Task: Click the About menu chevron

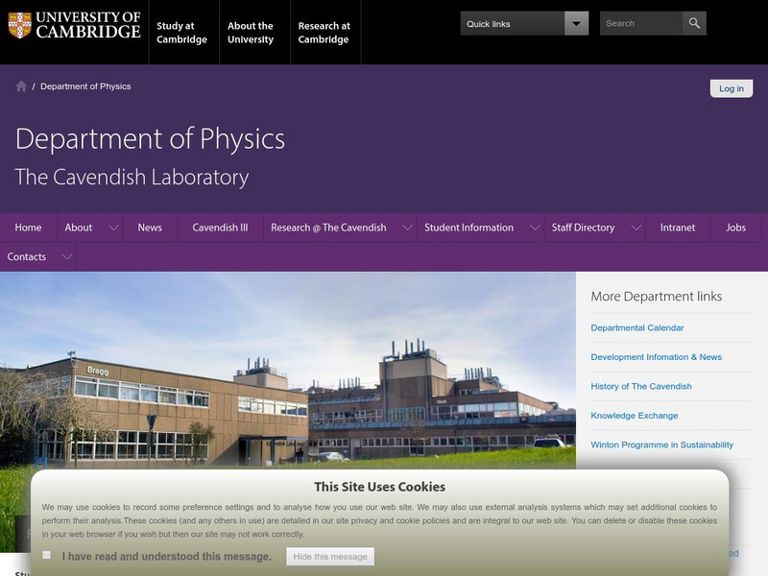Action: (x=112, y=228)
